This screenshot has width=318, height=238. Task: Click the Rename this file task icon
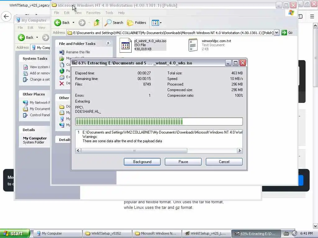click(62, 52)
